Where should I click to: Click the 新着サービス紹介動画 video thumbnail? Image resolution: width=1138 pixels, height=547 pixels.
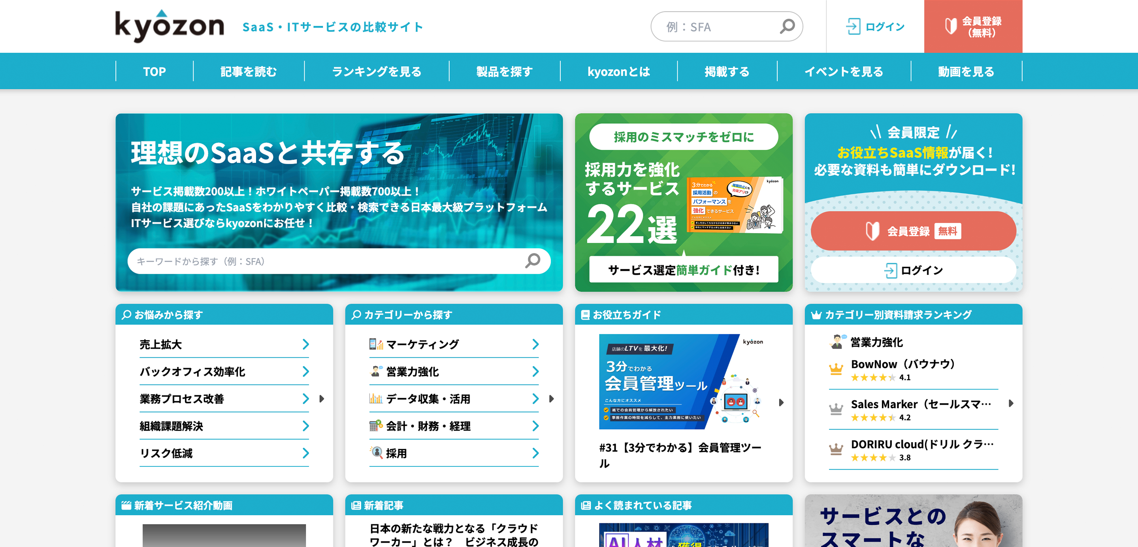tap(224, 536)
